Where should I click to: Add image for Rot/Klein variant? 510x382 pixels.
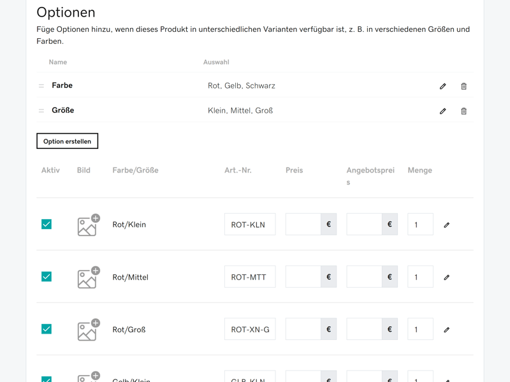coord(87,225)
